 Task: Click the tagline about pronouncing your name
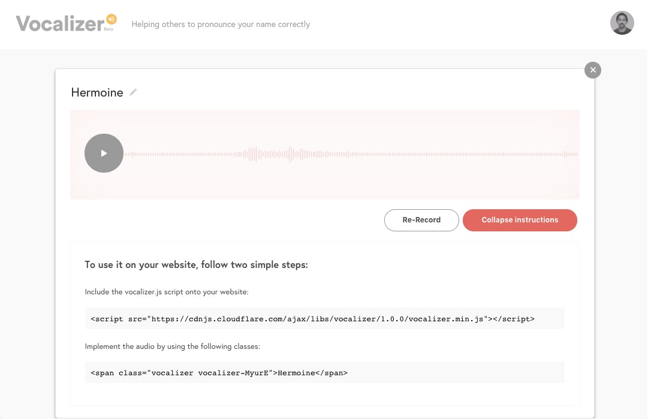(x=221, y=24)
